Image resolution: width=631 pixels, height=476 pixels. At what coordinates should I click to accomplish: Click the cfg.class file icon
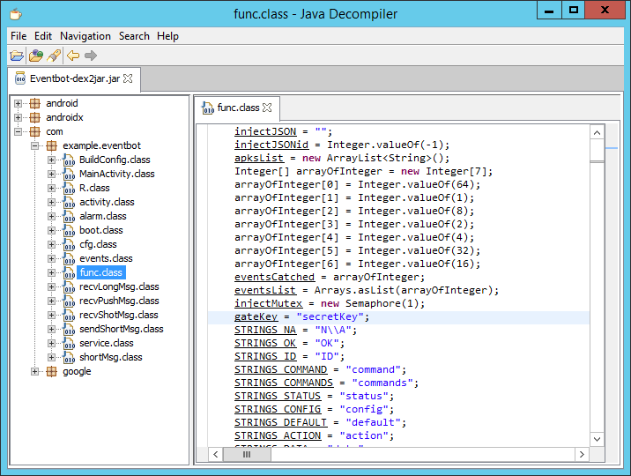69,245
